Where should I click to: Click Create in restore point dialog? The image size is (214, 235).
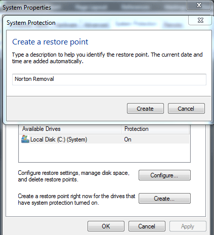click(x=145, y=109)
